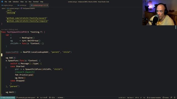Change the Tab Size: 4 setting
The height and width of the screenshot is (99, 177).
tap(130, 98)
